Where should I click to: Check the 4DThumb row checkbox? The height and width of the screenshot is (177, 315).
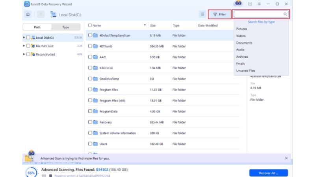[90, 46]
